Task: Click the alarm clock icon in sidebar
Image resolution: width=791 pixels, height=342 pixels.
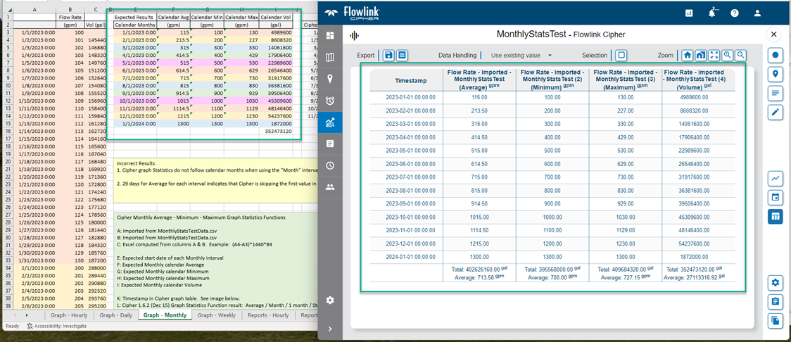Action: (329, 101)
